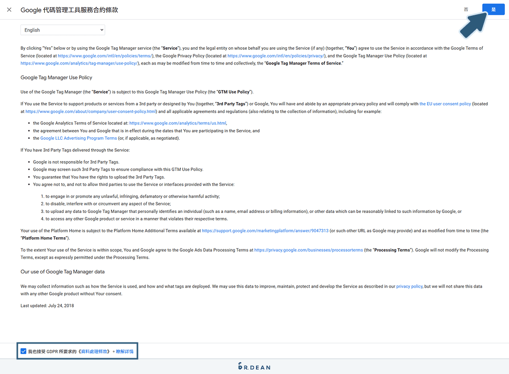Click the dropdown arrow on the language selector
This screenshot has height=374, width=509.
point(100,29)
